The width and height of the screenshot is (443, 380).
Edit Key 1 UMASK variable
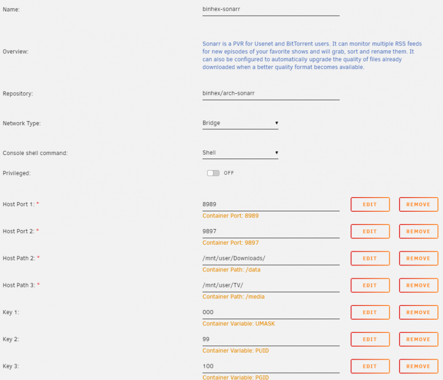pyautogui.click(x=370, y=313)
